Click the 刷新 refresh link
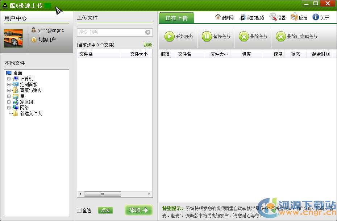The width and height of the screenshot is (337, 221). click(147, 45)
